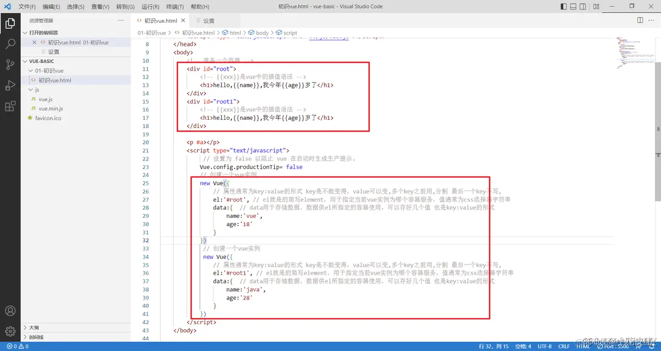The width and height of the screenshot is (661, 351).
Task: Close 初识vue.html in open editors list
Action: click(35, 42)
